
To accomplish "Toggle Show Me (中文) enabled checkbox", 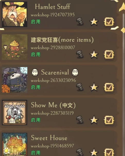I will [109, 120].
